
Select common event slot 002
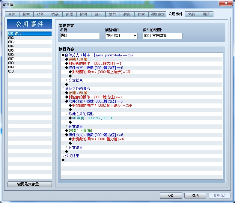[x=30, y=38]
